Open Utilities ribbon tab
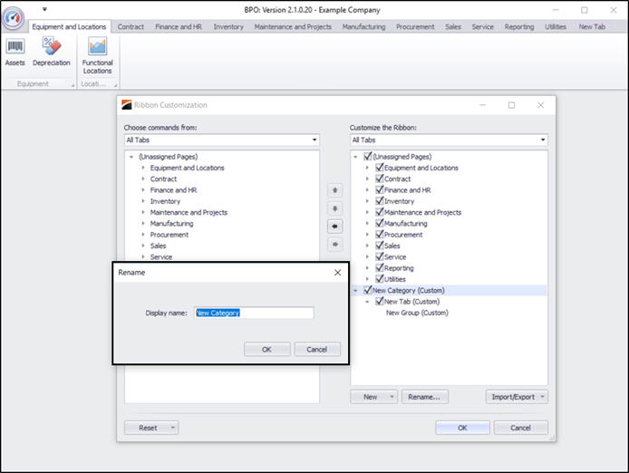The height and width of the screenshot is (473, 629). click(x=556, y=27)
